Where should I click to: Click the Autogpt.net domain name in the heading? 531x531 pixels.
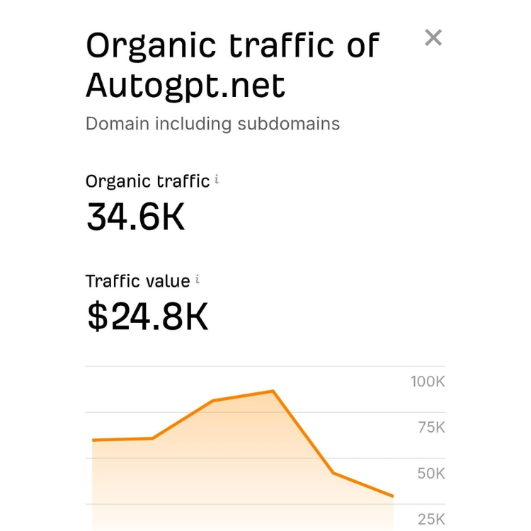[185, 85]
